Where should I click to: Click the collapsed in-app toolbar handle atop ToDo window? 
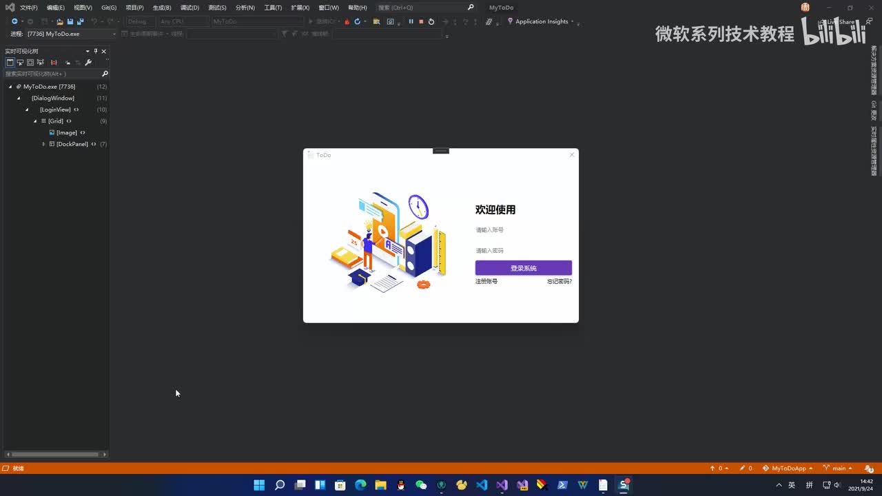[441, 151]
